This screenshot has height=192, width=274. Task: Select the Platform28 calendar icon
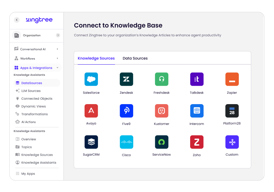point(232,111)
